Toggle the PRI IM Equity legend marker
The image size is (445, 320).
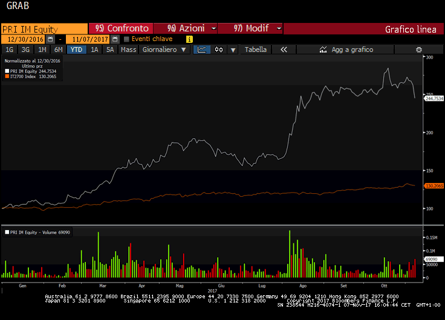coord(6,71)
